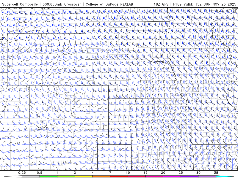Click the legend value 30

pyautogui.click(x=198, y=173)
